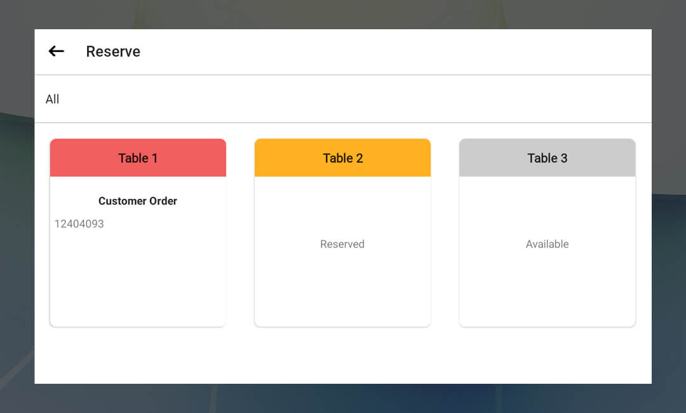Select the All filter tab
The height and width of the screenshot is (413, 686).
point(53,99)
